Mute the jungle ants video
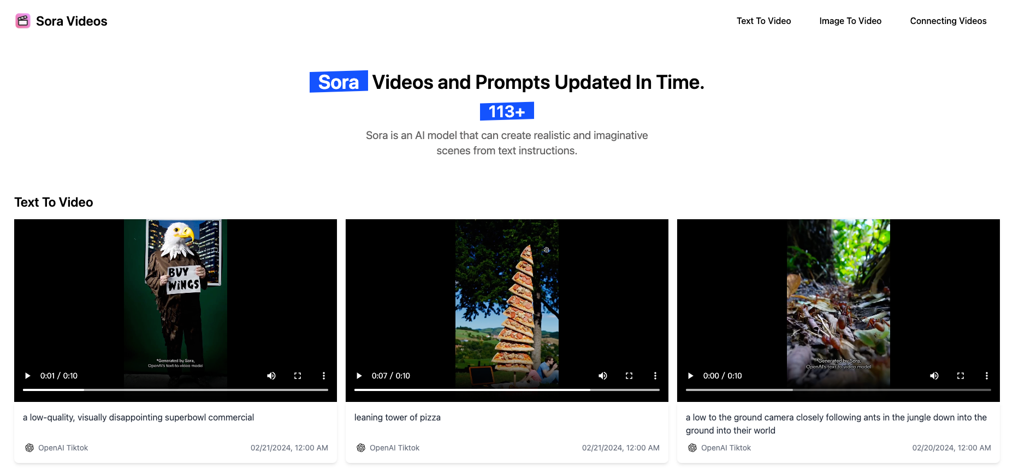 click(934, 376)
